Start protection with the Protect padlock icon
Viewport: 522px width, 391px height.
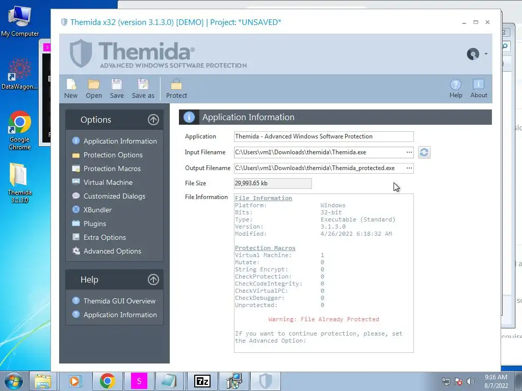point(176,89)
